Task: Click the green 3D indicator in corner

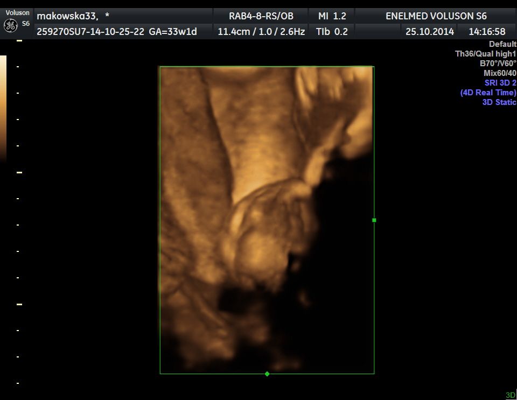Action: tap(510, 395)
